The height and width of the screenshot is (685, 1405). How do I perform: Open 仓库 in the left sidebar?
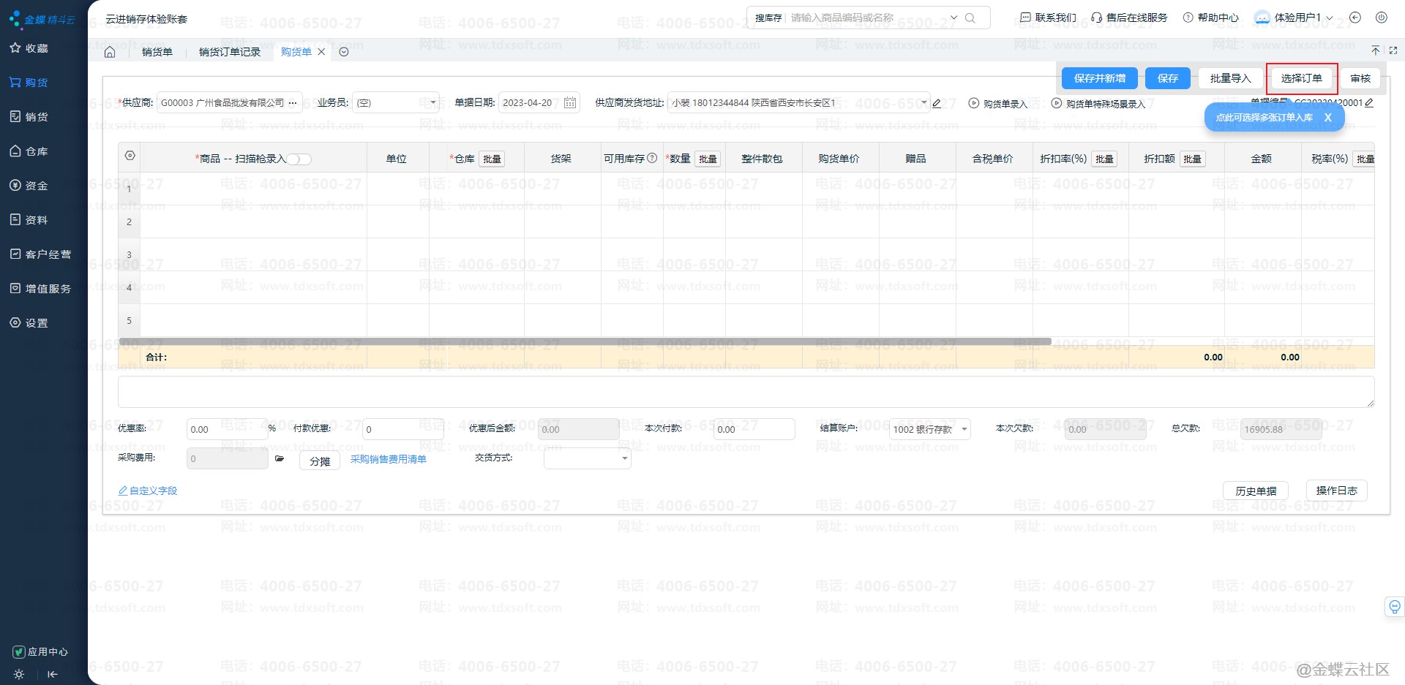click(37, 151)
